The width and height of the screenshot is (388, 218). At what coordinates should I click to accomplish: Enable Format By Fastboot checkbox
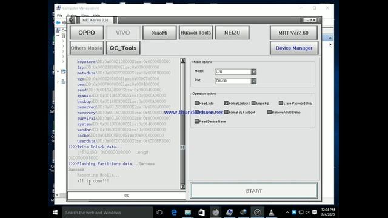point(226,112)
